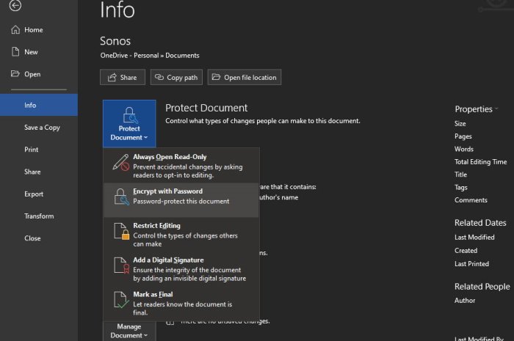Click the Tags property label
Viewport: 514px width, 341px height.
(x=461, y=187)
